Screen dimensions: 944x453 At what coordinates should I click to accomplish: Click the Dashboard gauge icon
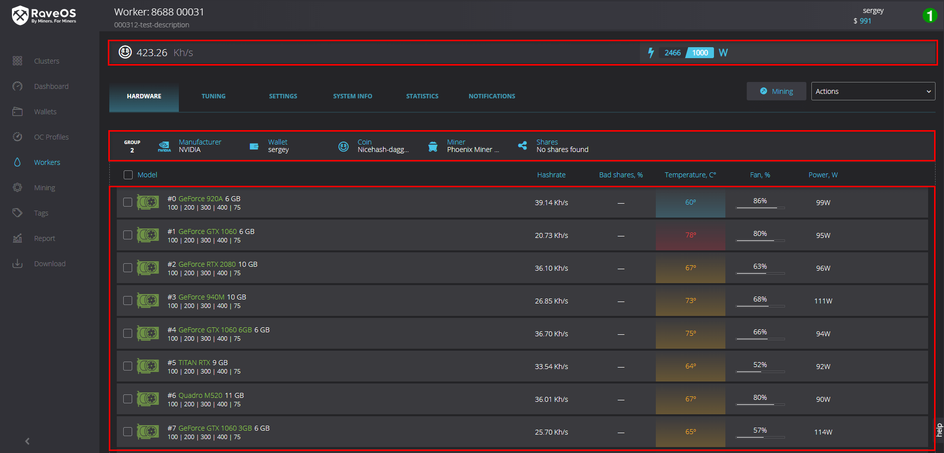click(x=17, y=86)
